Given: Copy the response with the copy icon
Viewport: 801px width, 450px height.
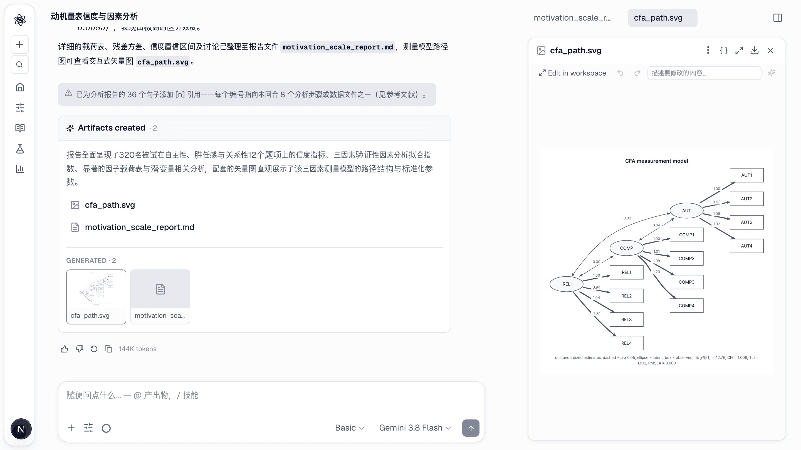Looking at the screenshot, I should (x=108, y=349).
